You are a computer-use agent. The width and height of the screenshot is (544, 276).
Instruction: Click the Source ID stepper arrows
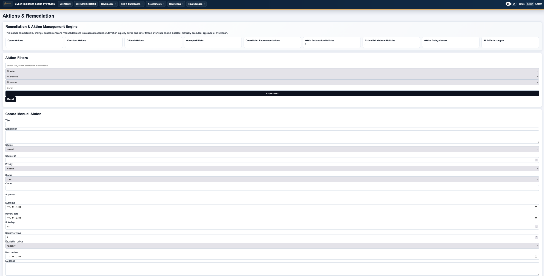coord(536,160)
